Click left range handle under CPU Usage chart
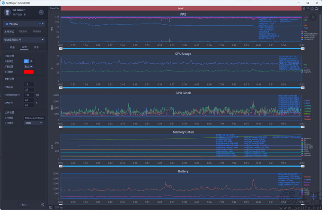Image resolution: width=322 pixels, height=210 pixels. click(x=61, y=88)
